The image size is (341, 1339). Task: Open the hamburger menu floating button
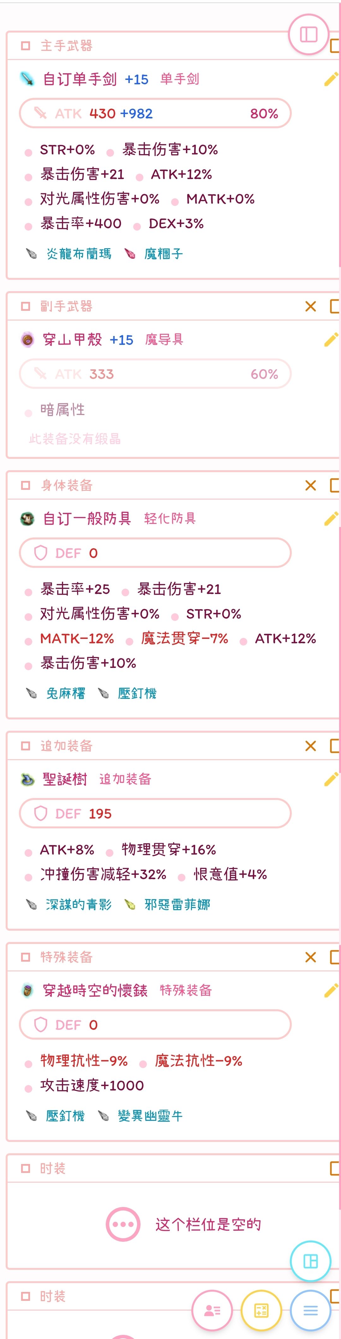[310, 1310]
